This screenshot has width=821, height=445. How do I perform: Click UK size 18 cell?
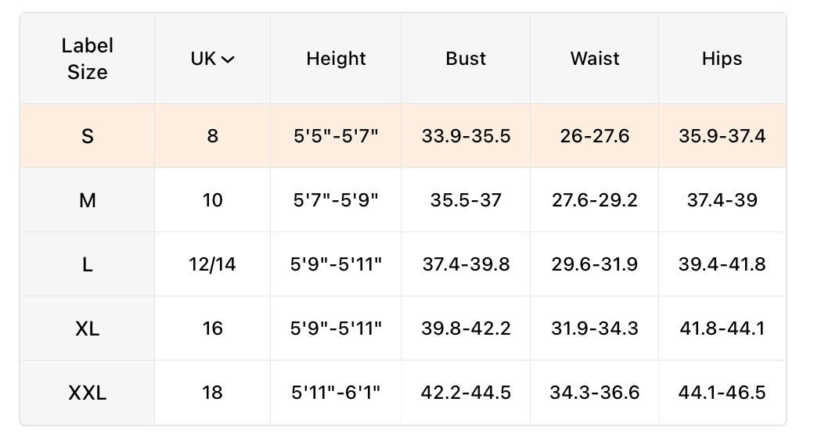[212, 393]
